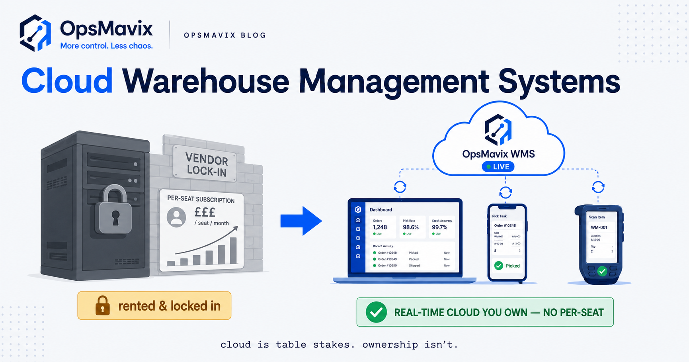Click the green dot beside Order #10250
The width and height of the screenshot is (689, 362).
coord(375,266)
